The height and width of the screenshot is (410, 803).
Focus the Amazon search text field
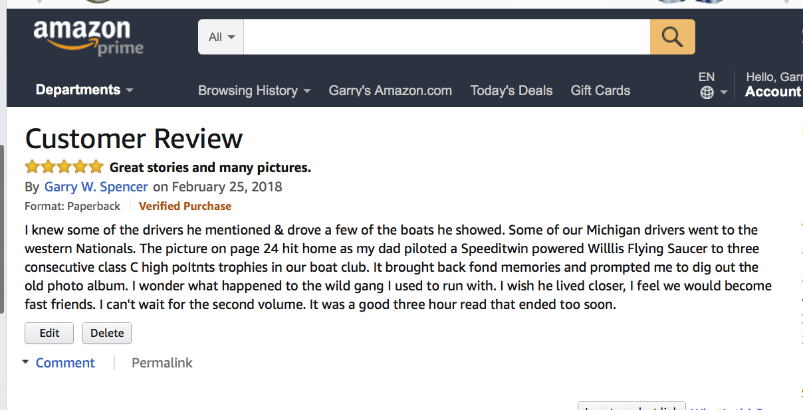tap(447, 37)
